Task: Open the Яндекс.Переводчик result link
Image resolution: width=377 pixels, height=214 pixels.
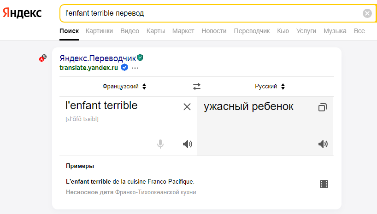Action: (x=98, y=58)
